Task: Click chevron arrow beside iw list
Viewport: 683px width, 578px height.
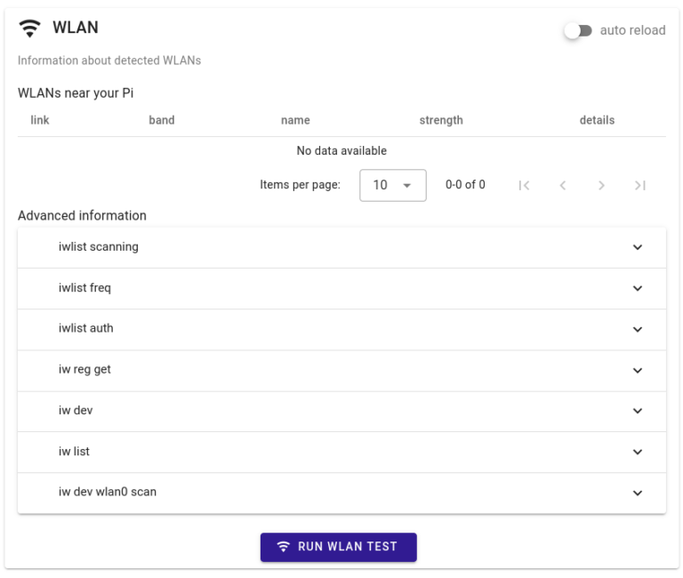Action: (637, 452)
